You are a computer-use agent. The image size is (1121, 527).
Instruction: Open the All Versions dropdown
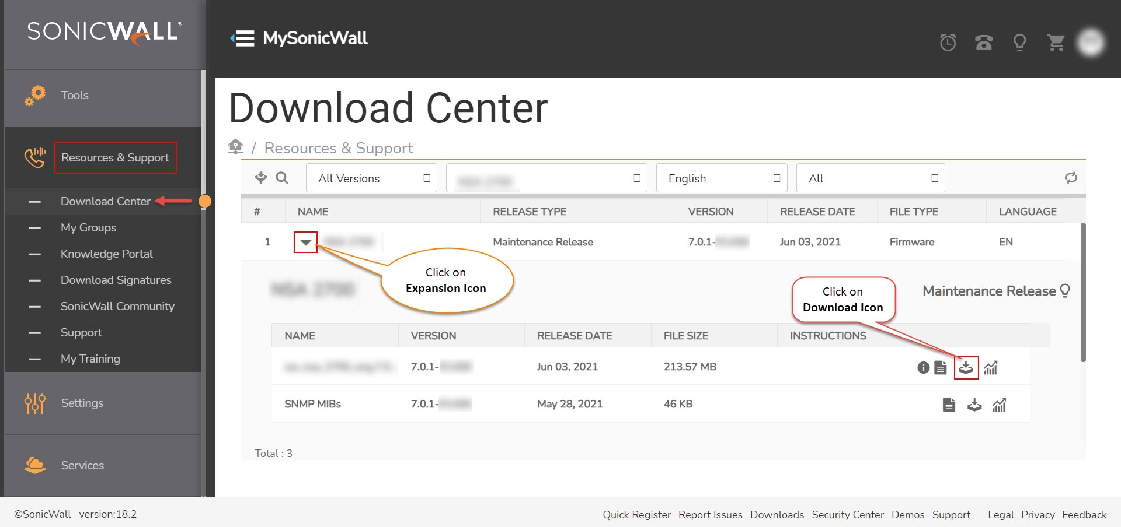click(371, 178)
